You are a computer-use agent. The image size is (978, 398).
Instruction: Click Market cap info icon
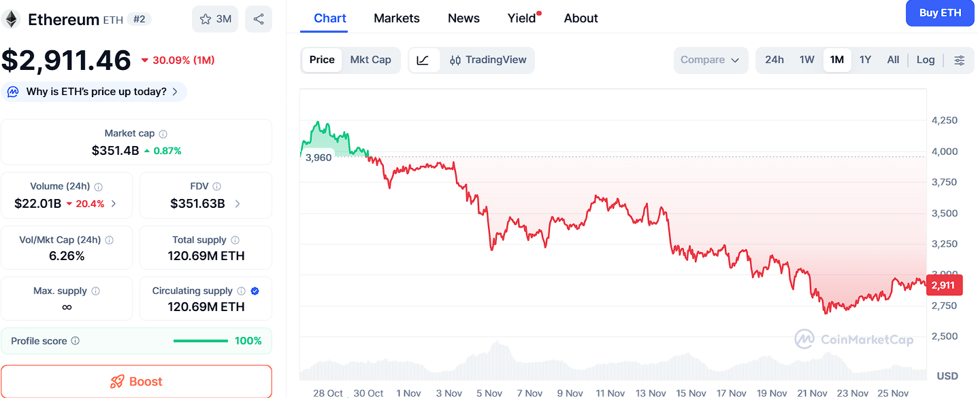point(163,134)
